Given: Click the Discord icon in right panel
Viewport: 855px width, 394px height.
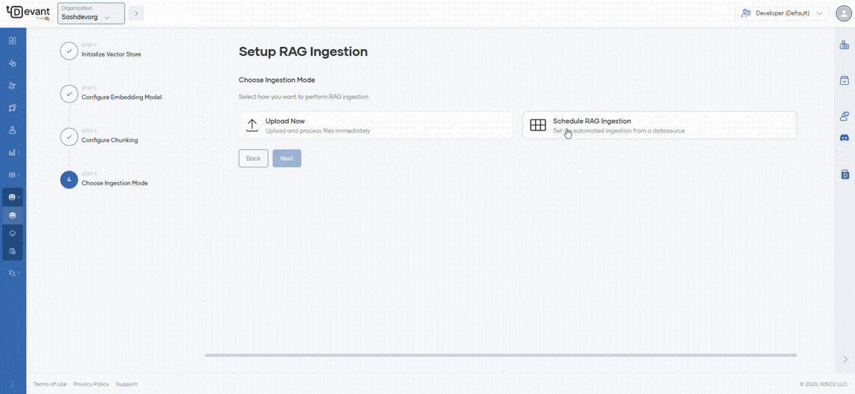Looking at the screenshot, I should tap(845, 138).
